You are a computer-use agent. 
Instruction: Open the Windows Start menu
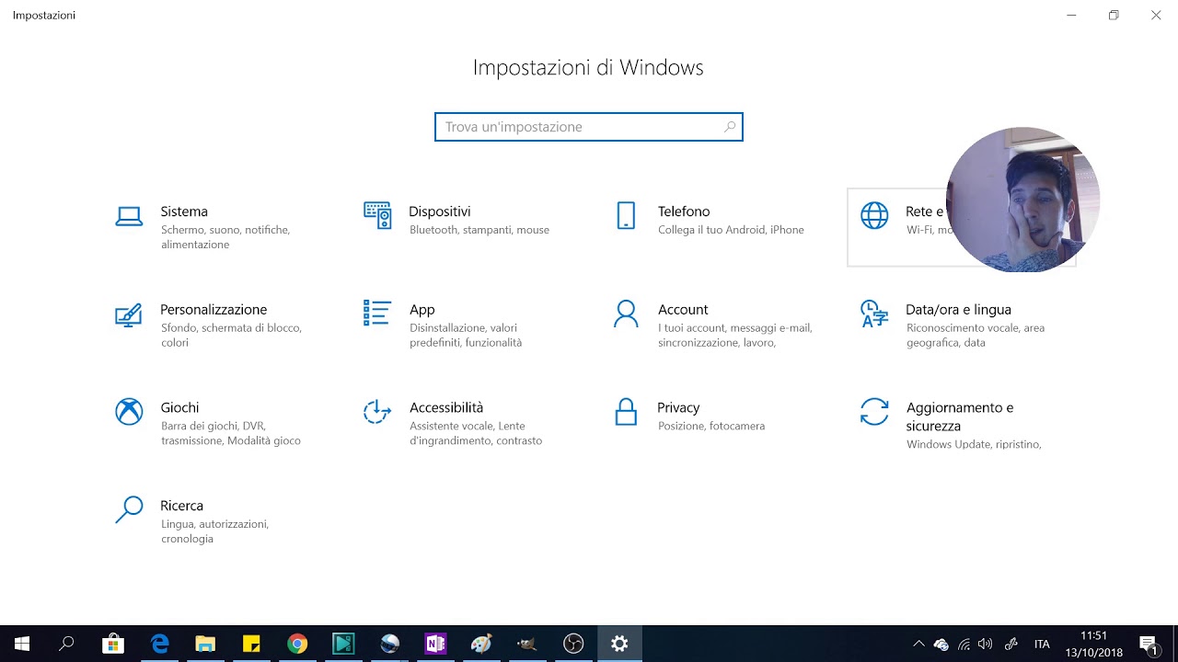[22, 644]
